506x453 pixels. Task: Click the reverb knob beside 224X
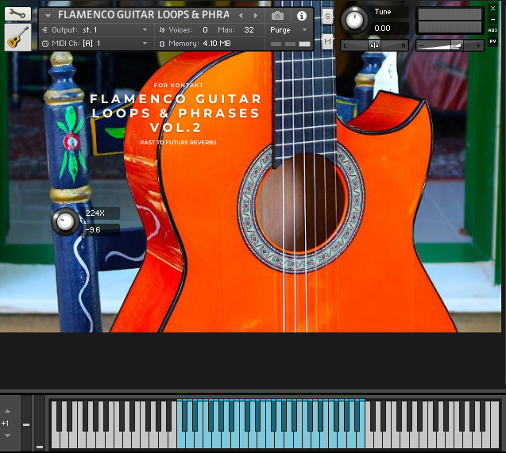[x=65, y=221]
